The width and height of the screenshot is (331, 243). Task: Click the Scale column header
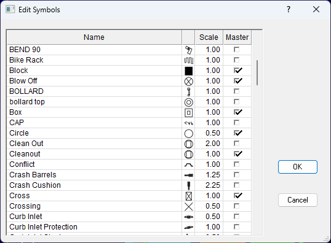coord(209,37)
